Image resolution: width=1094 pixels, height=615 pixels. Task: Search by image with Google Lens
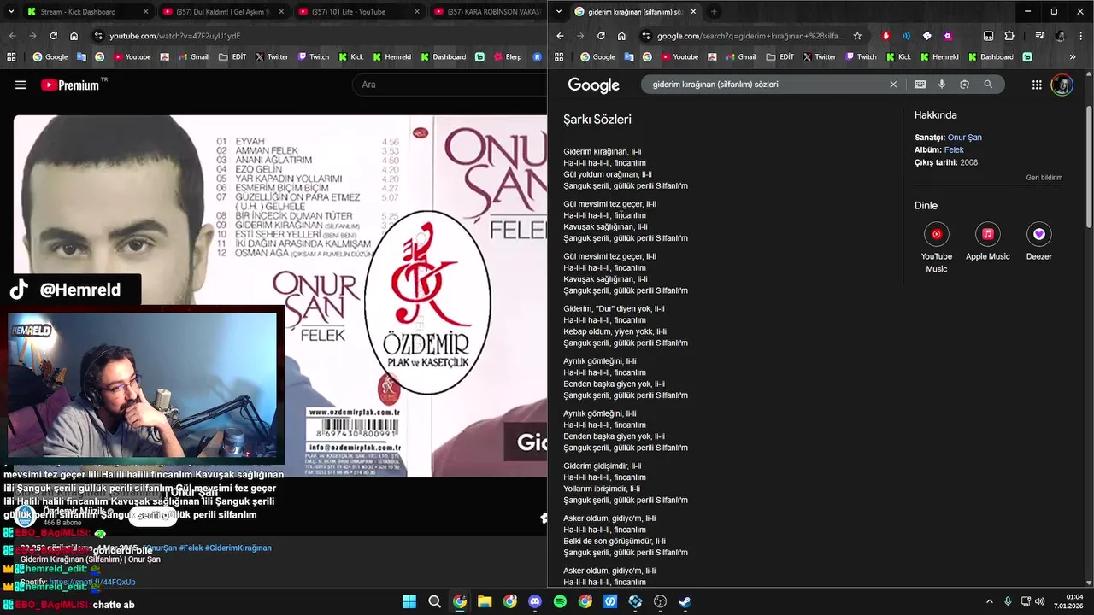(x=964, y=85)
